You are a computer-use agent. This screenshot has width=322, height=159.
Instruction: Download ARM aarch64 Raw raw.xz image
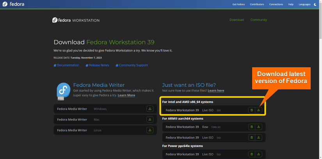click(x=258, y=127)
